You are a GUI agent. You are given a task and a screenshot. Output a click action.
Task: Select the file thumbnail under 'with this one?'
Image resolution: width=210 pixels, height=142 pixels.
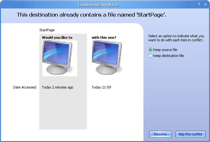[x=107, y=58]
